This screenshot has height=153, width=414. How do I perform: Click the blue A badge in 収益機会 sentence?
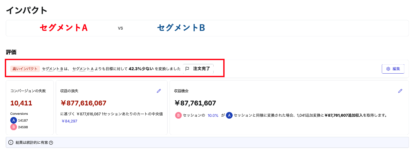tap(229, 115)
